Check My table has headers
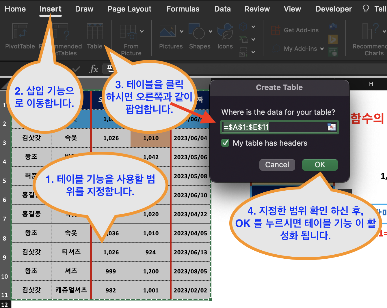This screenshot has width=387, height=308. coord(225,143)
